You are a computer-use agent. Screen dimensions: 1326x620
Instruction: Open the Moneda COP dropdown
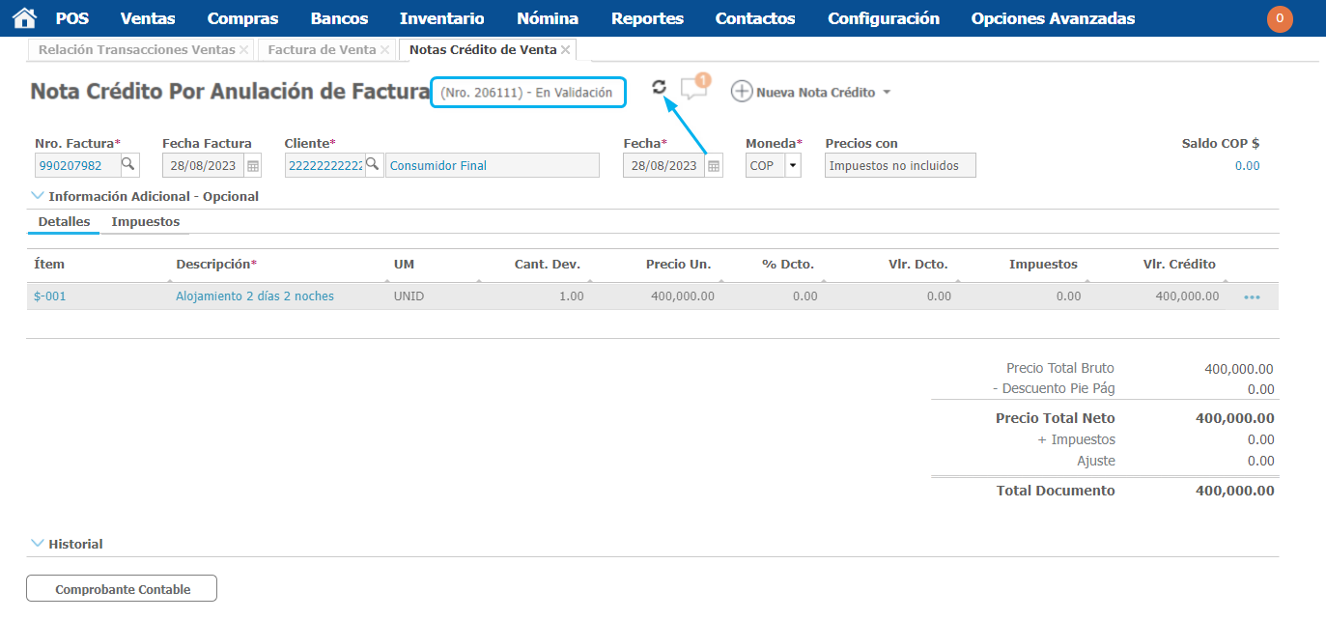pos(793,166)
